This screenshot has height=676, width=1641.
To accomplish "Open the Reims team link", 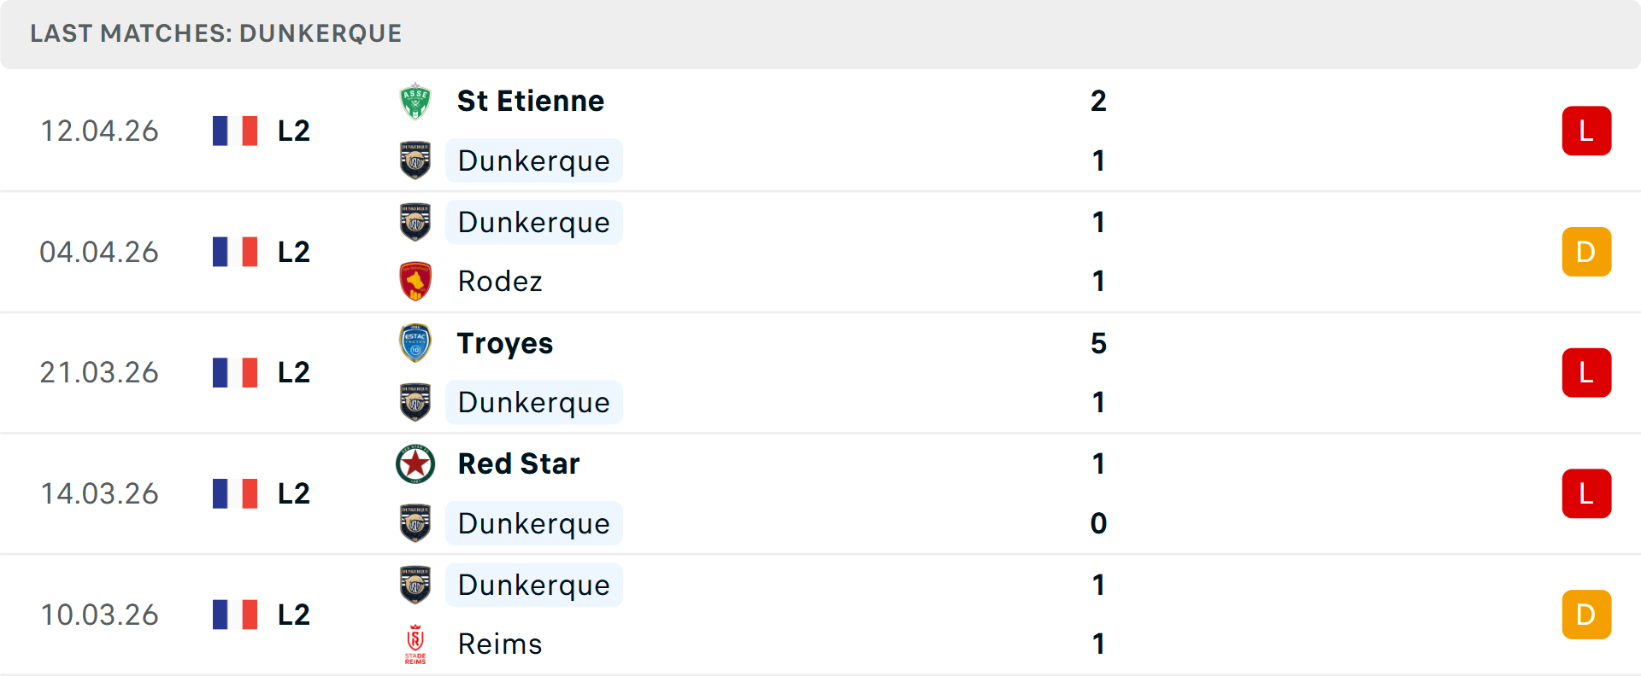I will (499, 644).
